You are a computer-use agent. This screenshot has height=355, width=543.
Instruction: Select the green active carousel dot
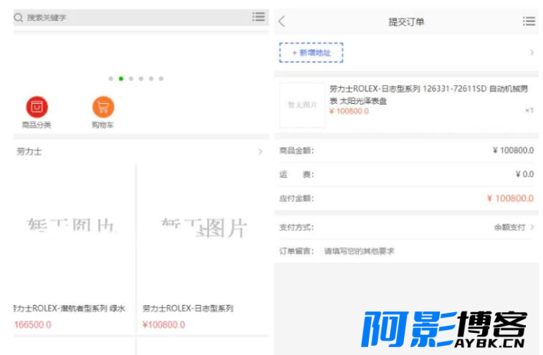click(x=121, y=79)
